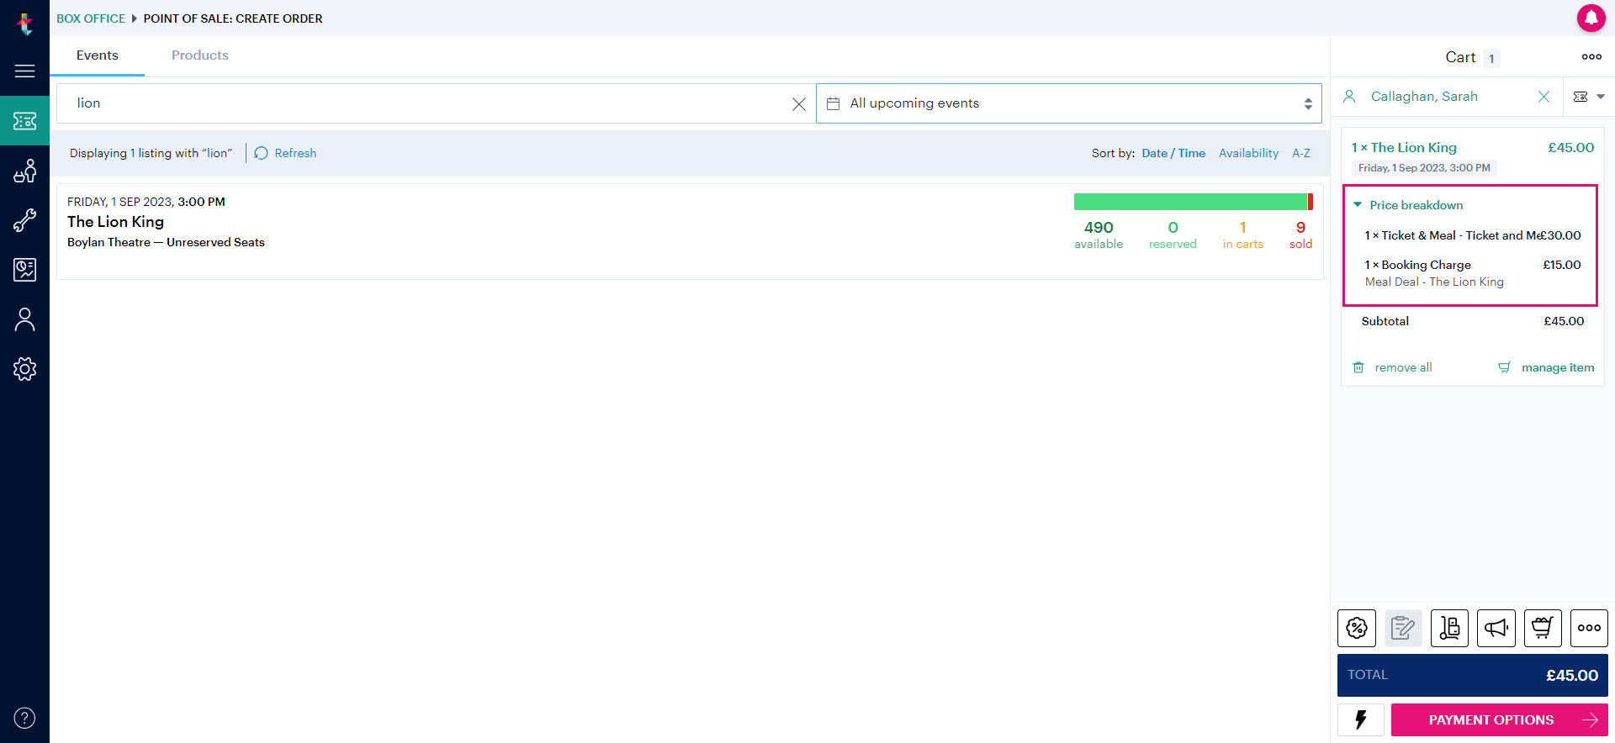1615x743 pixels.
Task: Open the reports chart icon in sidebar
Action: click(24, 270)
